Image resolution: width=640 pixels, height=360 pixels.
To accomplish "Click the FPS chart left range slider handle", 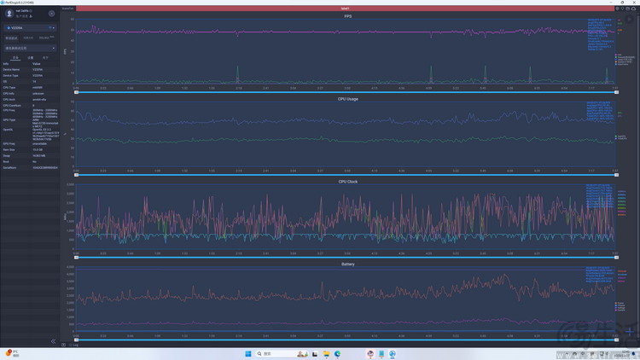I will [x=77, y=92].
